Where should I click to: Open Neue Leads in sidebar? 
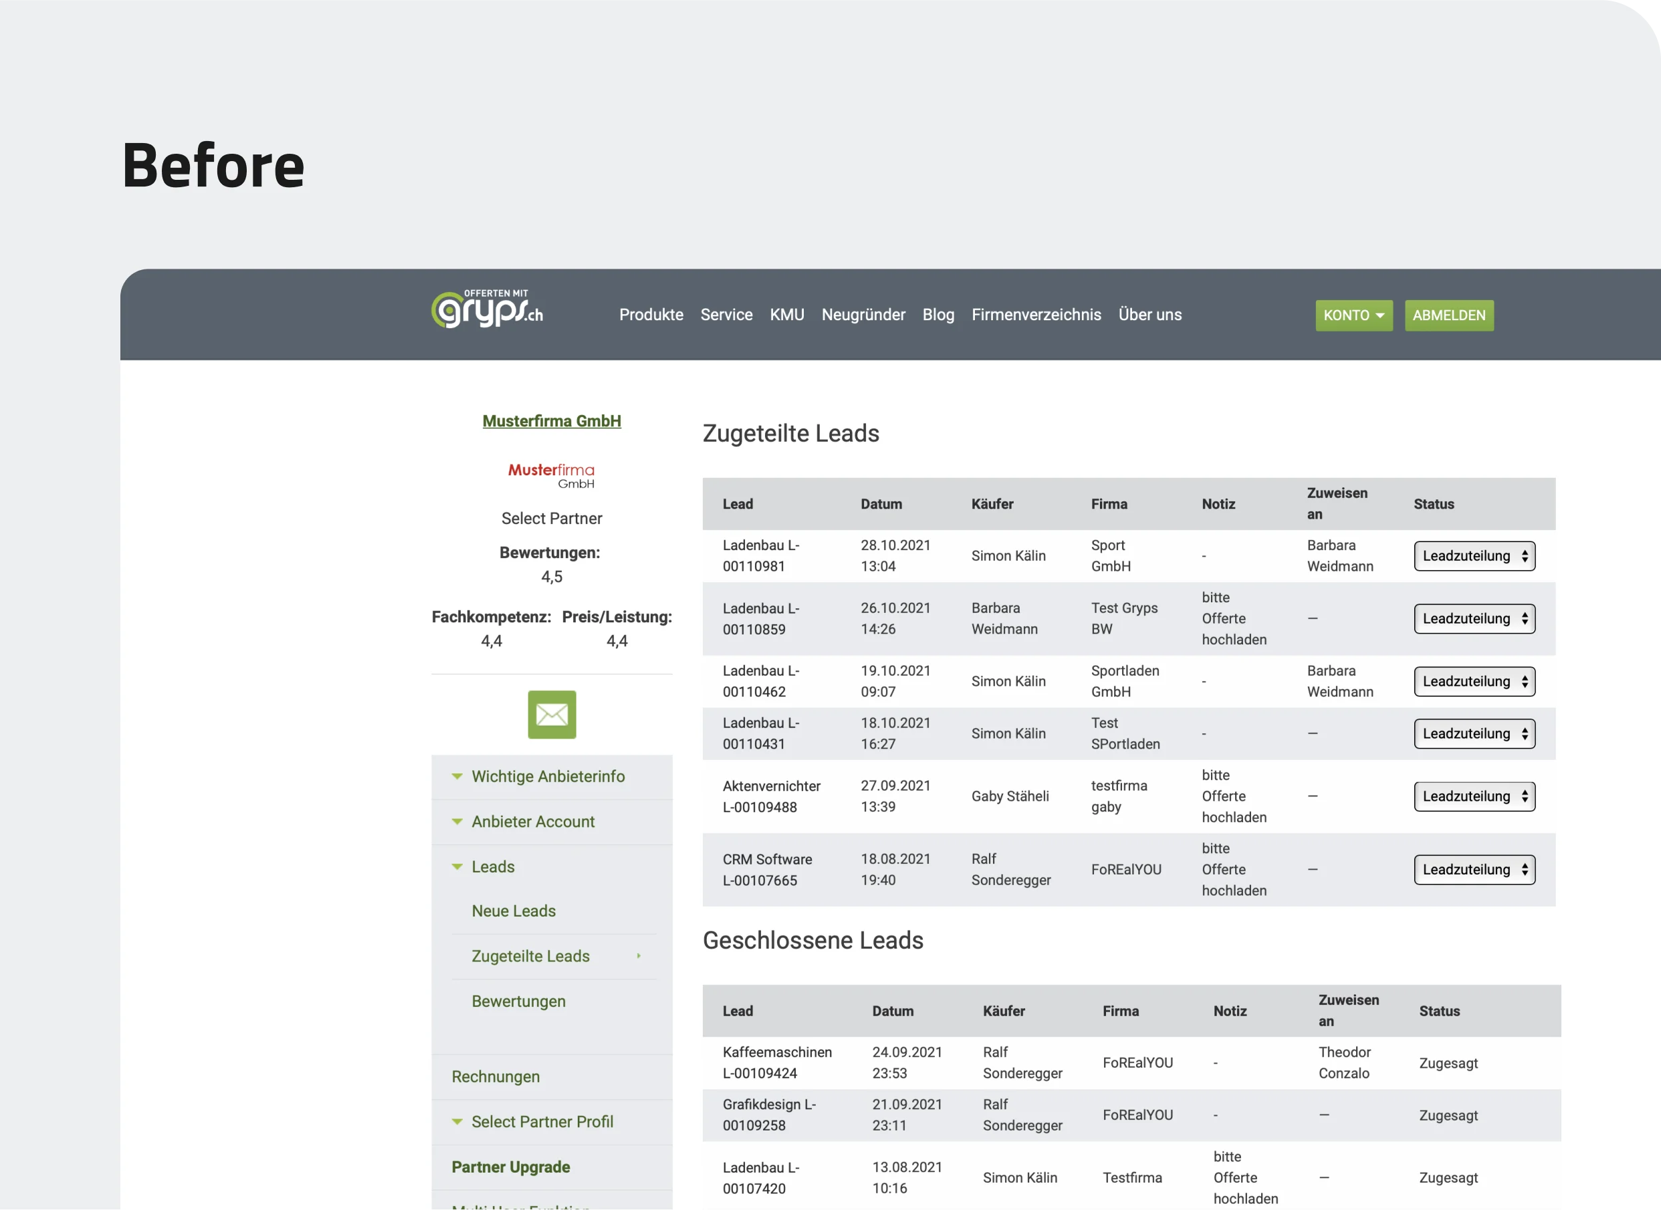514,911
